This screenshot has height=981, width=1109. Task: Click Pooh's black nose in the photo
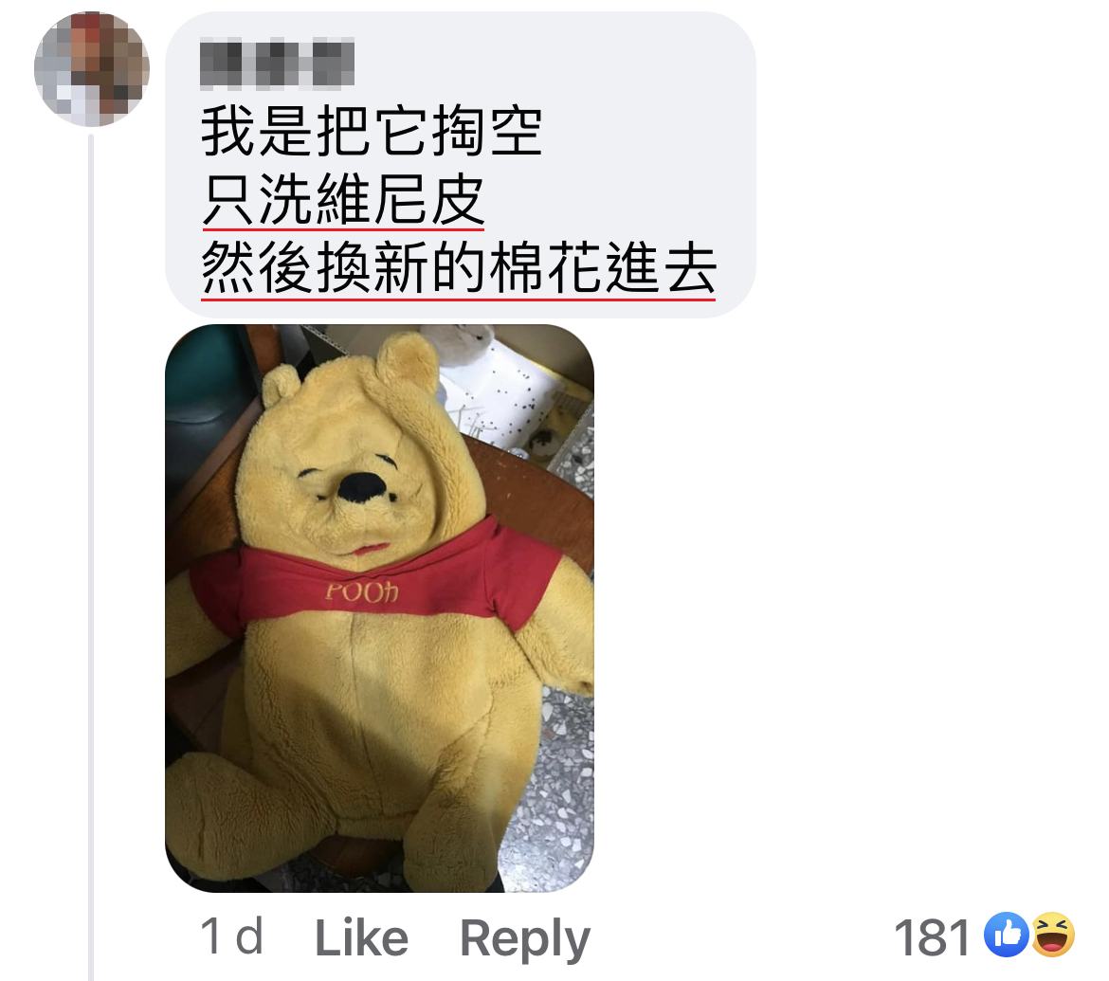click(x=361, y=487)
